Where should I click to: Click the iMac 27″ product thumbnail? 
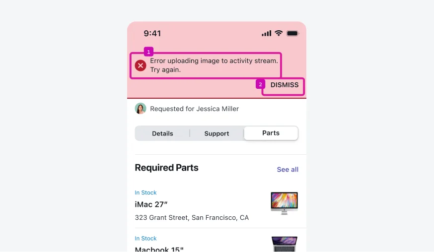tap(284, 203)
